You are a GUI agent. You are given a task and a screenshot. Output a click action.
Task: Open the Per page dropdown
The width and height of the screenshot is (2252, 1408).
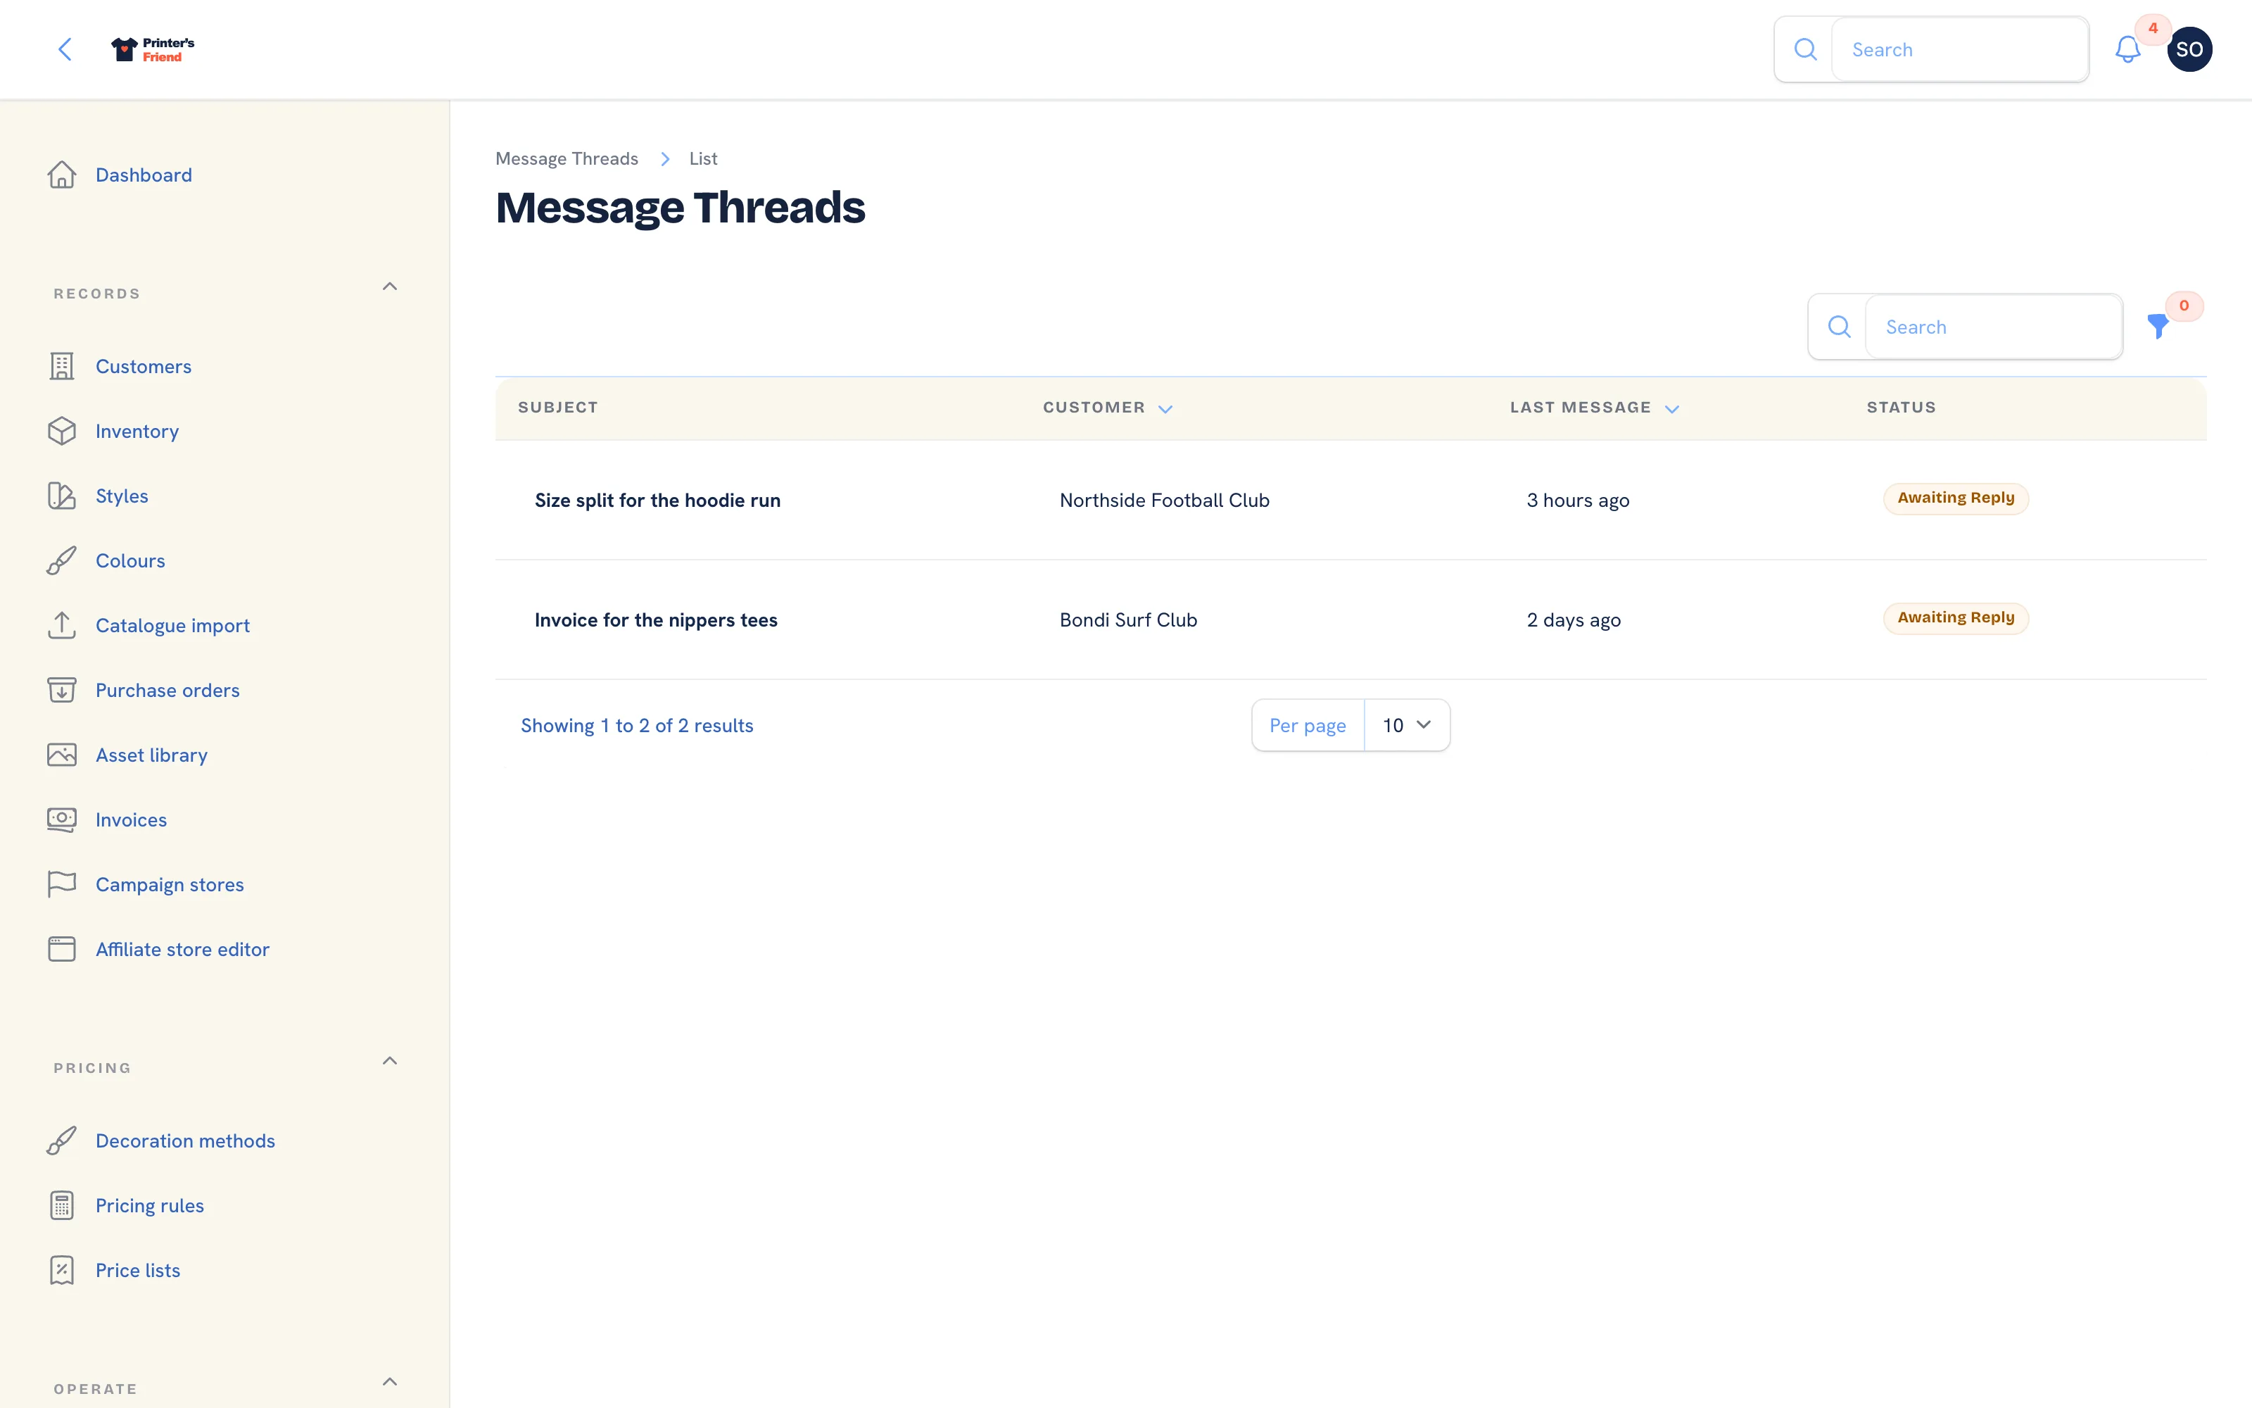(x=1406, y=725)
